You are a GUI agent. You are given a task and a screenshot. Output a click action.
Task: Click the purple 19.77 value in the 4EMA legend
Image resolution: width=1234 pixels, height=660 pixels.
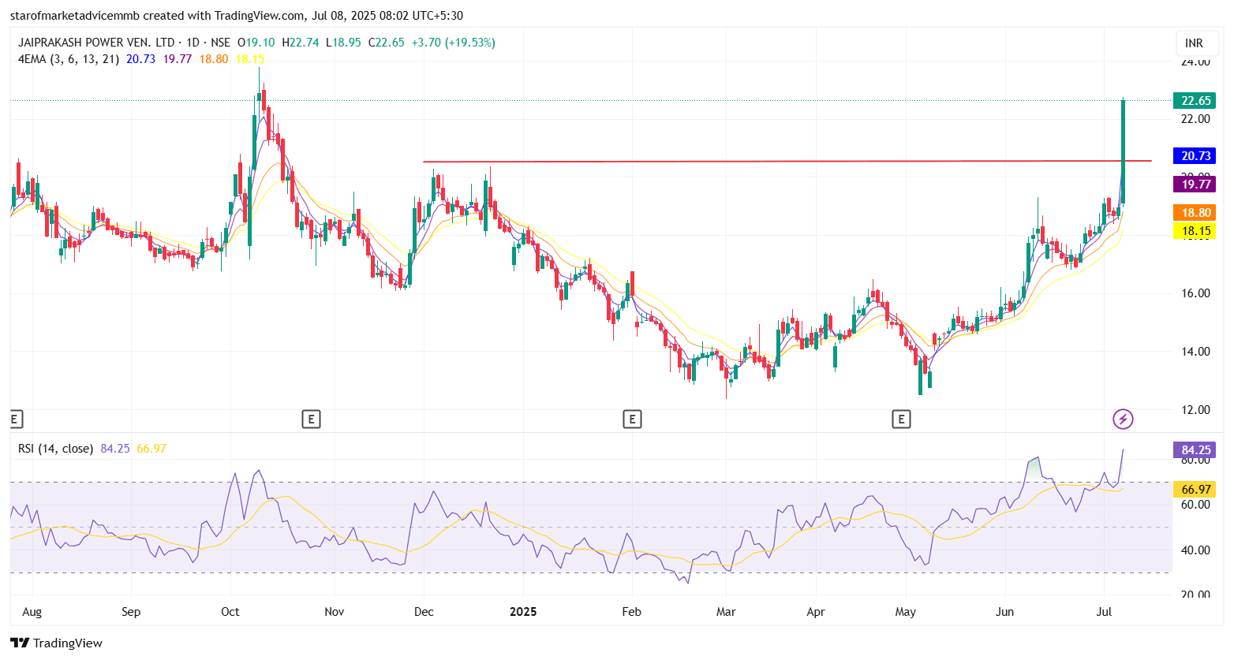pos(178,59)
